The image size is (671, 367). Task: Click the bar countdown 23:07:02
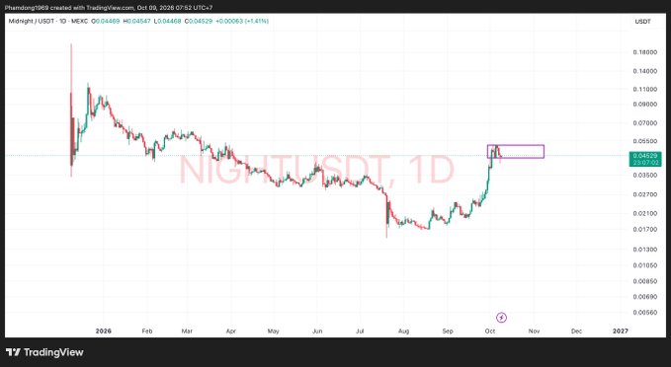[645, 163]
